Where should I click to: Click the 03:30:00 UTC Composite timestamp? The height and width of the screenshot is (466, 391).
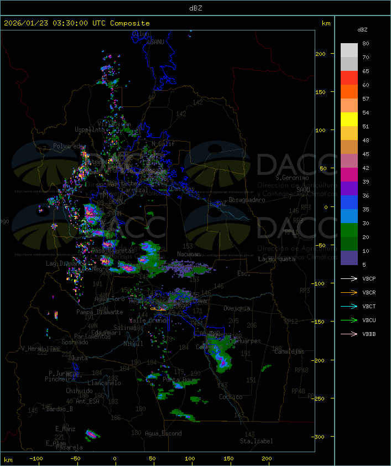pyautogui.click(x=76, y=23)
